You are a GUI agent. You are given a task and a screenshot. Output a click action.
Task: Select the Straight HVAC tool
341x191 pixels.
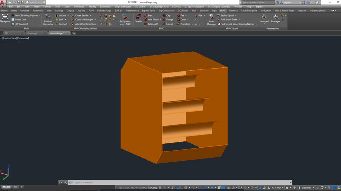[139, 18]
